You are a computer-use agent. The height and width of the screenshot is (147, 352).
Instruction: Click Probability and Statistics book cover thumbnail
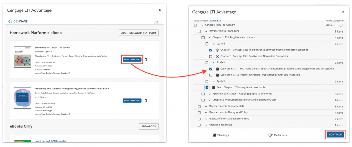(x=22, y=98)
